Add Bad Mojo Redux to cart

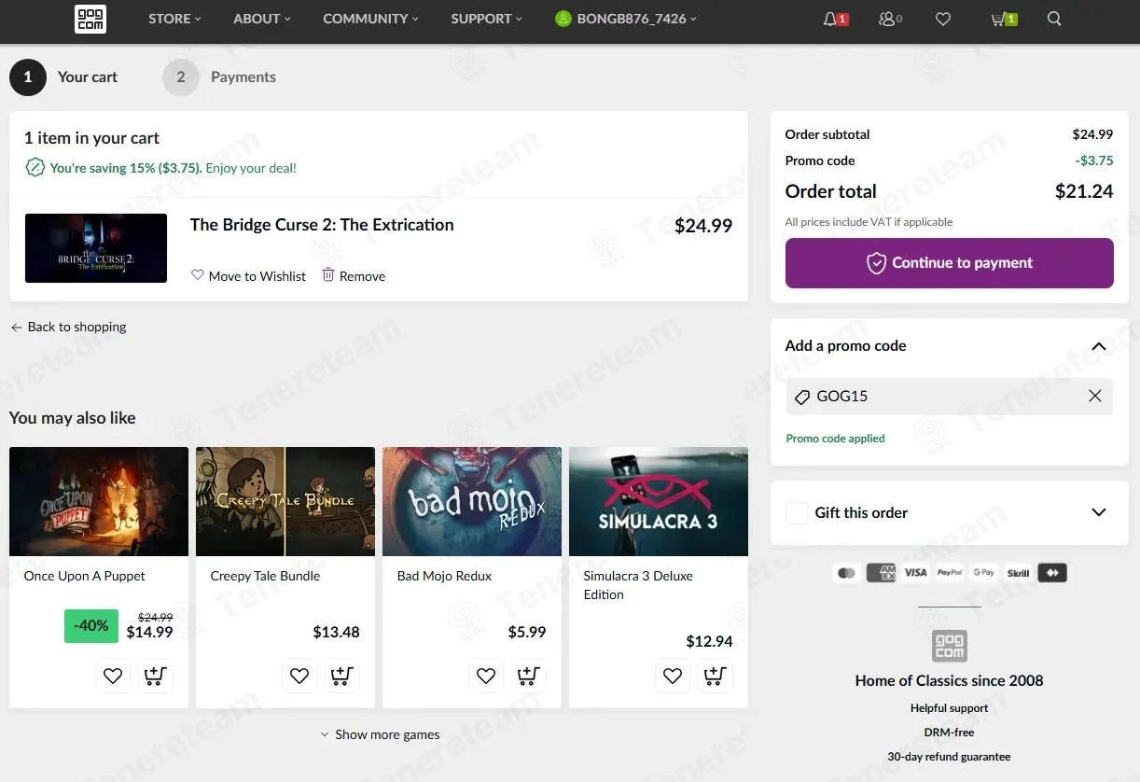[x=529, y=676]
